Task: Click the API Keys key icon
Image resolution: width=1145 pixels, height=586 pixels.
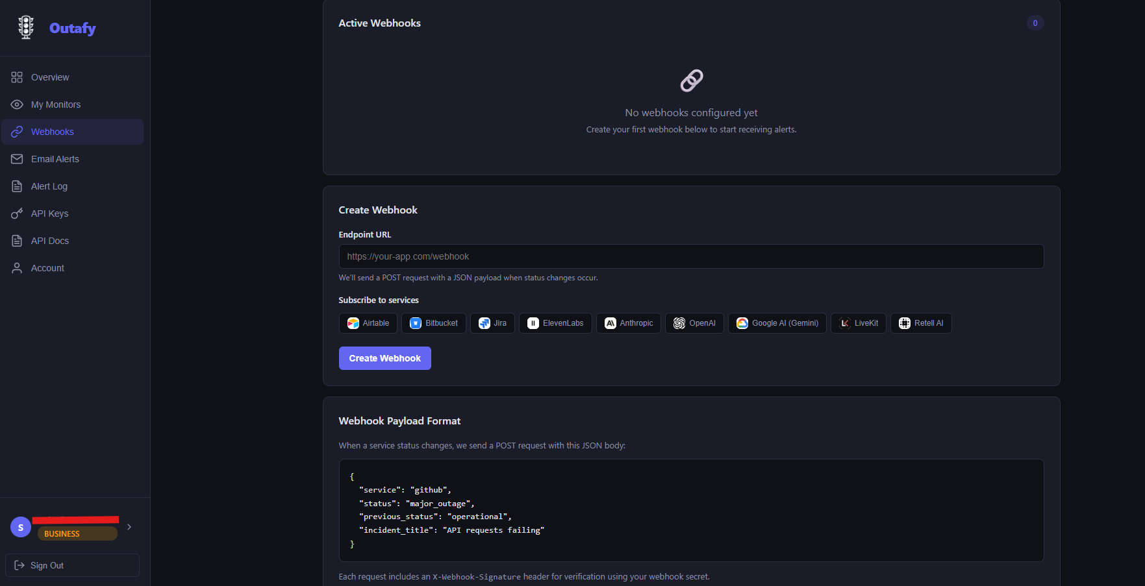Action: [17, 214]
